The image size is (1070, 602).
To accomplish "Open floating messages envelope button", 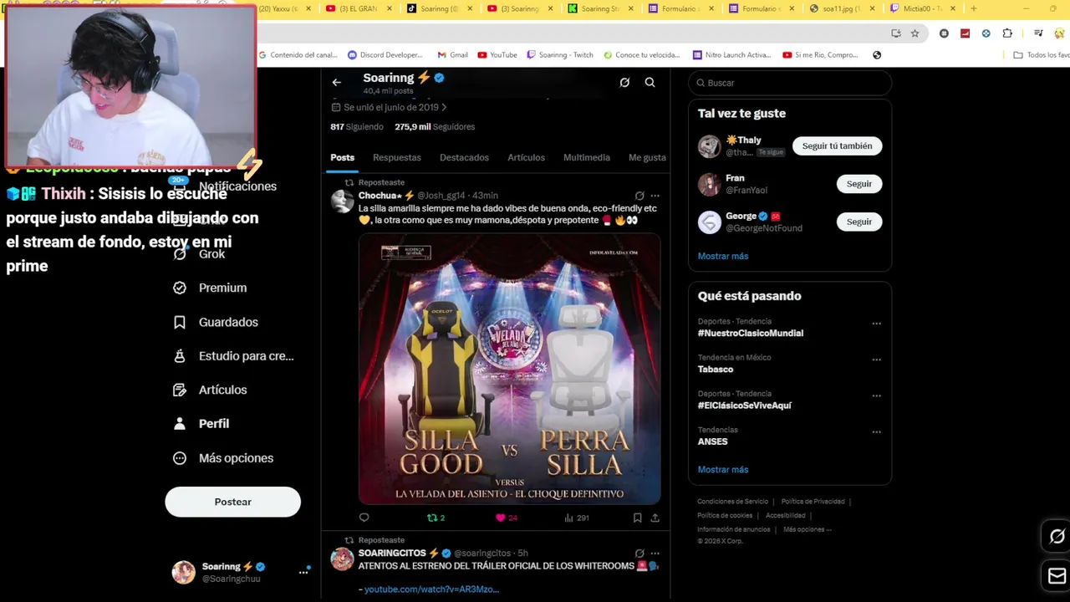I will (1057, 576).
